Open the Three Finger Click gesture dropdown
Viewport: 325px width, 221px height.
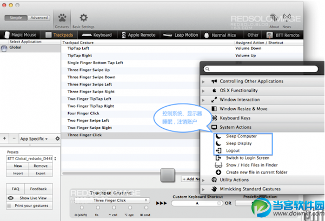tap(112, 201)
